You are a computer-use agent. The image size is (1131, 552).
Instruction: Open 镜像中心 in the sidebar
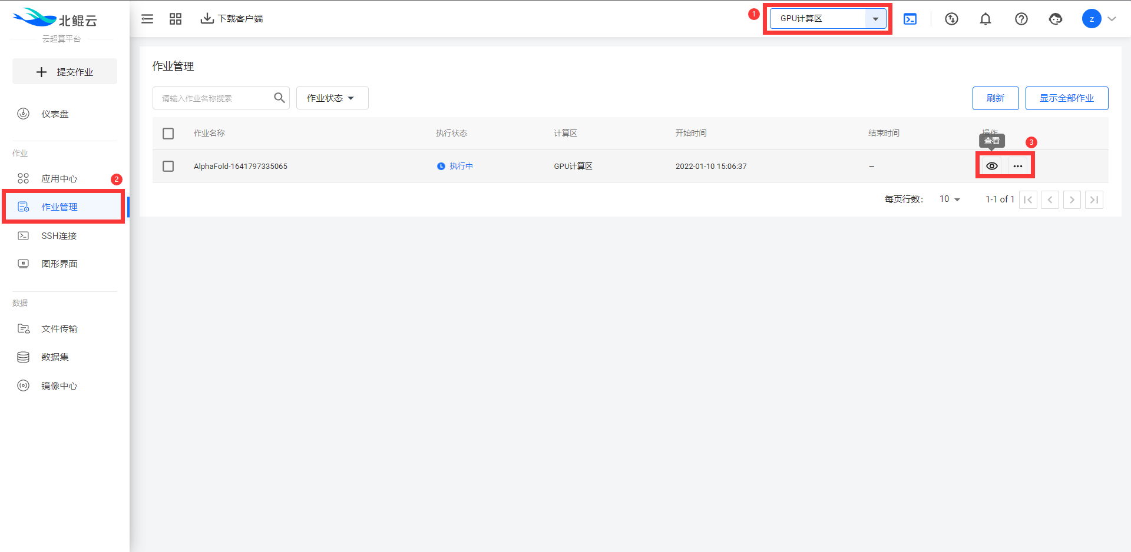point(65,386)
